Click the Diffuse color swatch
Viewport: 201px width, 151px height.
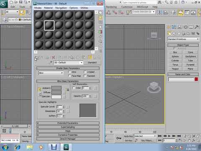coord(57,92)
